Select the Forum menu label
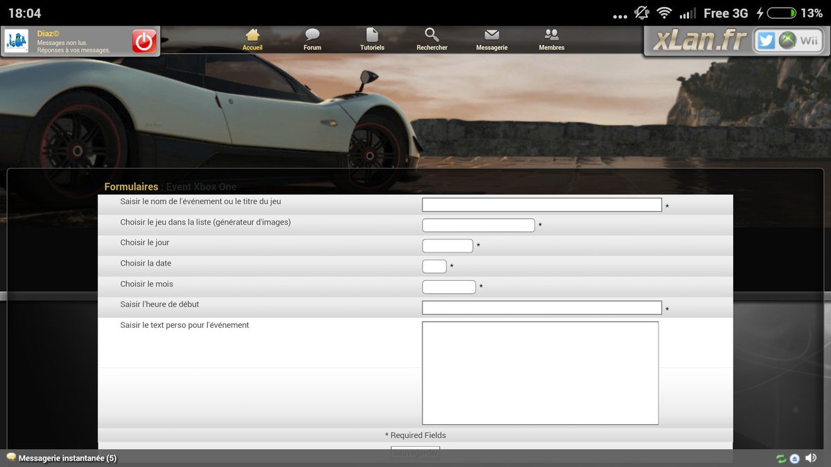 [312, 48]
